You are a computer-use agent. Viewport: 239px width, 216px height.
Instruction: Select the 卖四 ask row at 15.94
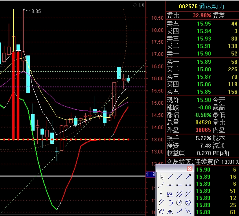point(202,31)
